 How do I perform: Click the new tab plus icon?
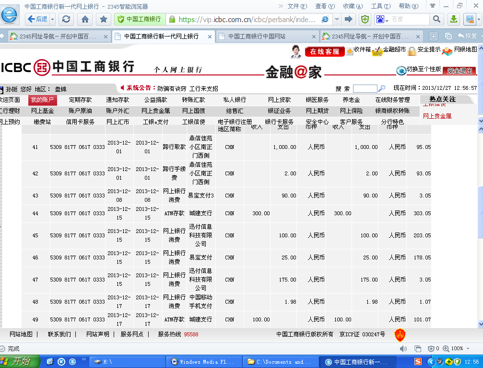coord(433,37)
